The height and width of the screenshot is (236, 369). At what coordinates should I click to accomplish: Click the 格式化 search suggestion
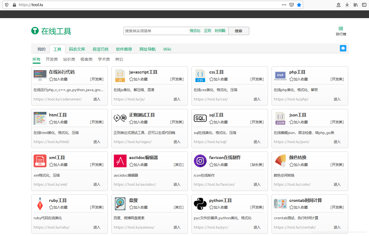pyautogui.click(x=195, y=31)
